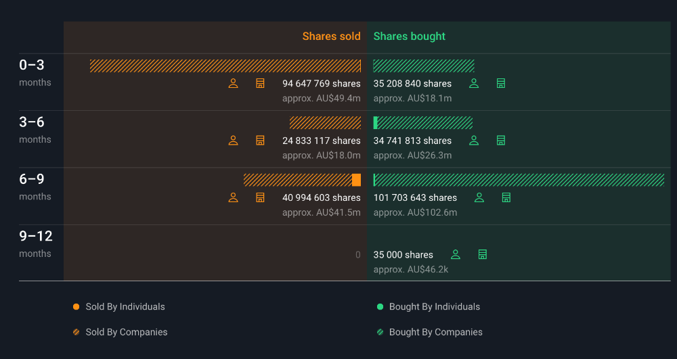Click the company buyer icon in 3–6 months row
Image resolution: width=677 pixels, height=359 pixels.
tap(501, 141)
